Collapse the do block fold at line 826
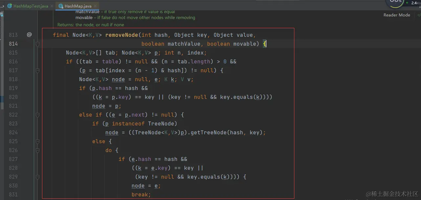This screenshot has height=200, width=421. click(x=38, y=150)
